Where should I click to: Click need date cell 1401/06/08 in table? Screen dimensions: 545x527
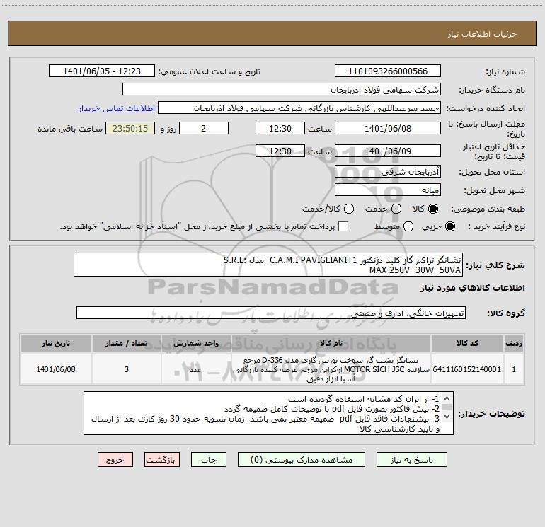[x=56, y=369]
